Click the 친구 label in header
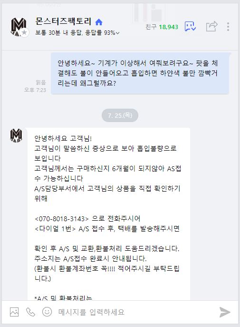 [x=151, y=27]
